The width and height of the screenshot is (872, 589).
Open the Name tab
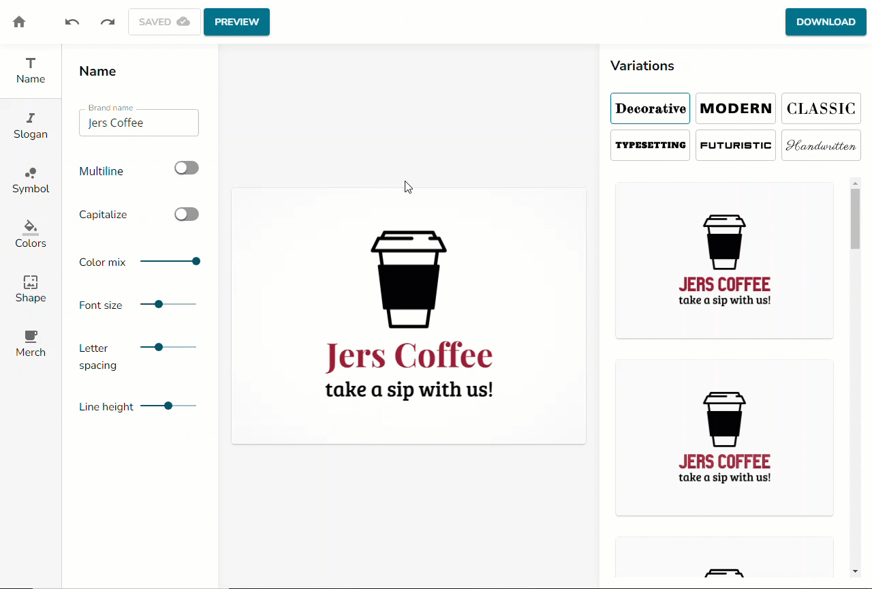tap(31, 71)
